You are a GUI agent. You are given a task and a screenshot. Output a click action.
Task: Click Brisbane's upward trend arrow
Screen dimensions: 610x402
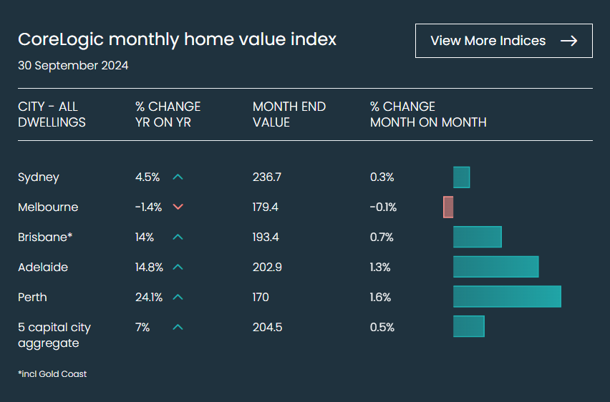178,237
